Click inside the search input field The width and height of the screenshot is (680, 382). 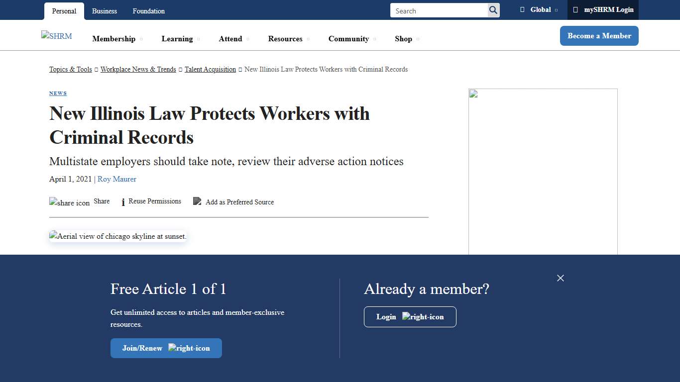coord(438,10)
